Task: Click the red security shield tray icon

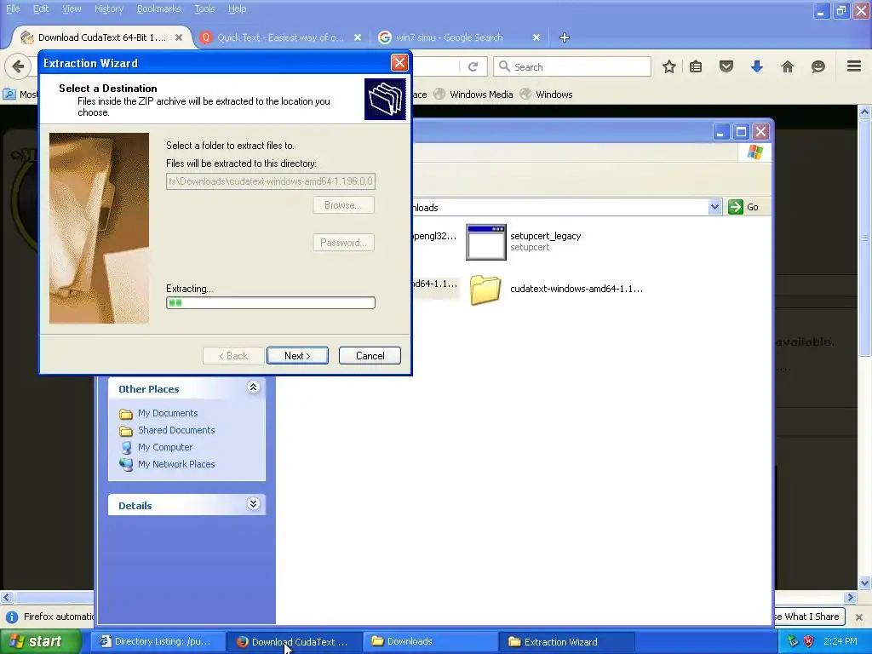Action: [x=808, y=641]
